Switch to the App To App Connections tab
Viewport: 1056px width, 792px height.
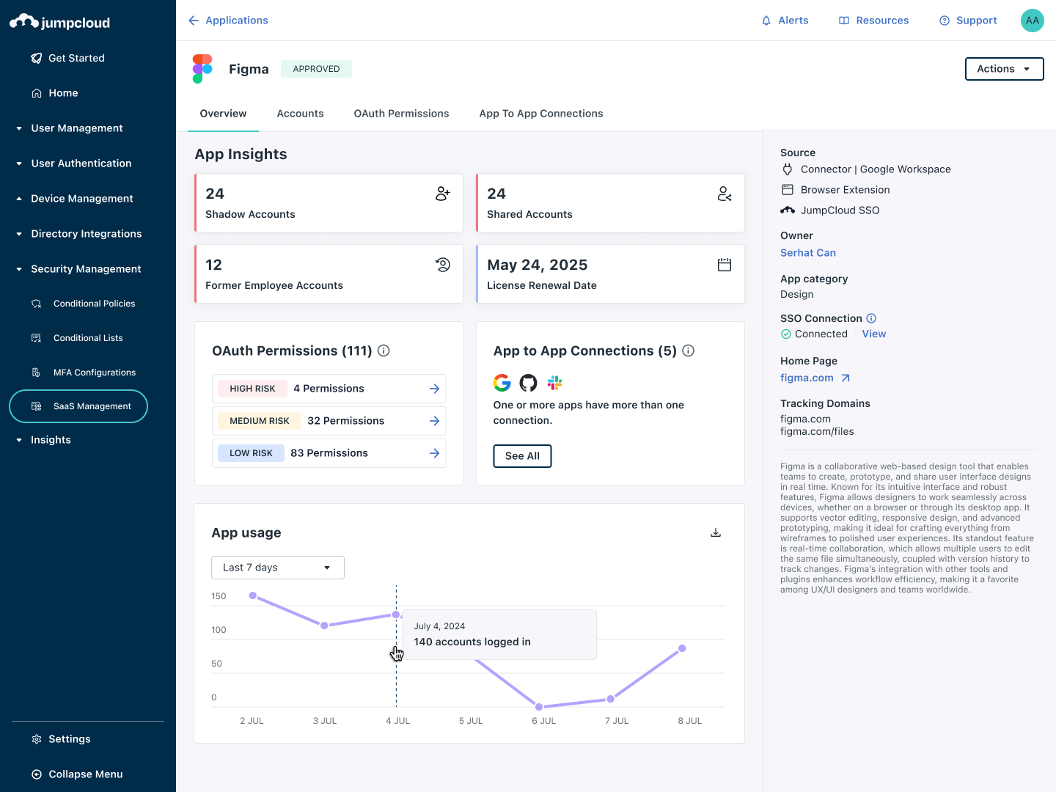(x=541, y=114)
